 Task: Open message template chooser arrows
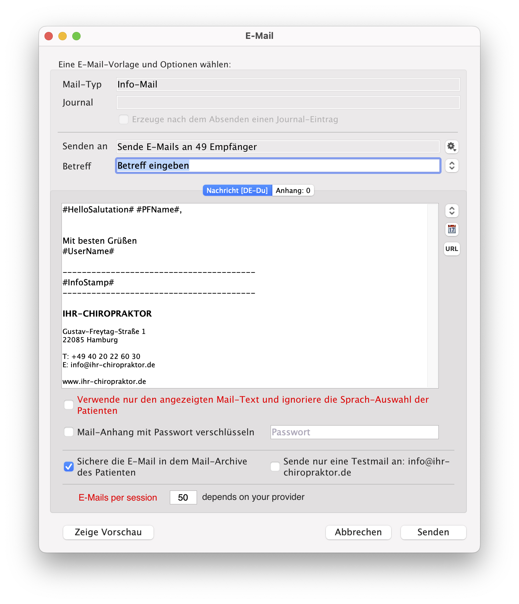452,211
